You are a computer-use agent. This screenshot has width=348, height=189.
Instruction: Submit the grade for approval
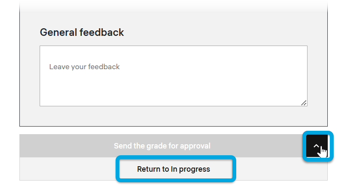tap(162, 146)
